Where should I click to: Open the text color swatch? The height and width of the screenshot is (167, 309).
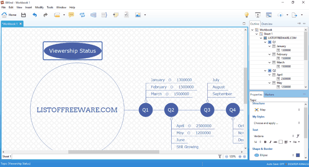tap(281, 142)
